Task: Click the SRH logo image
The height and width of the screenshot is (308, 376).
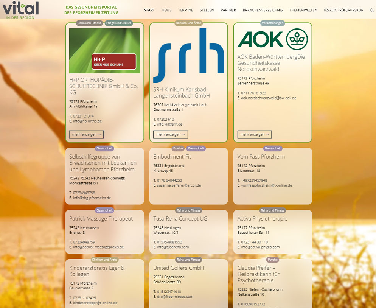Action: [x=189, y=56]
